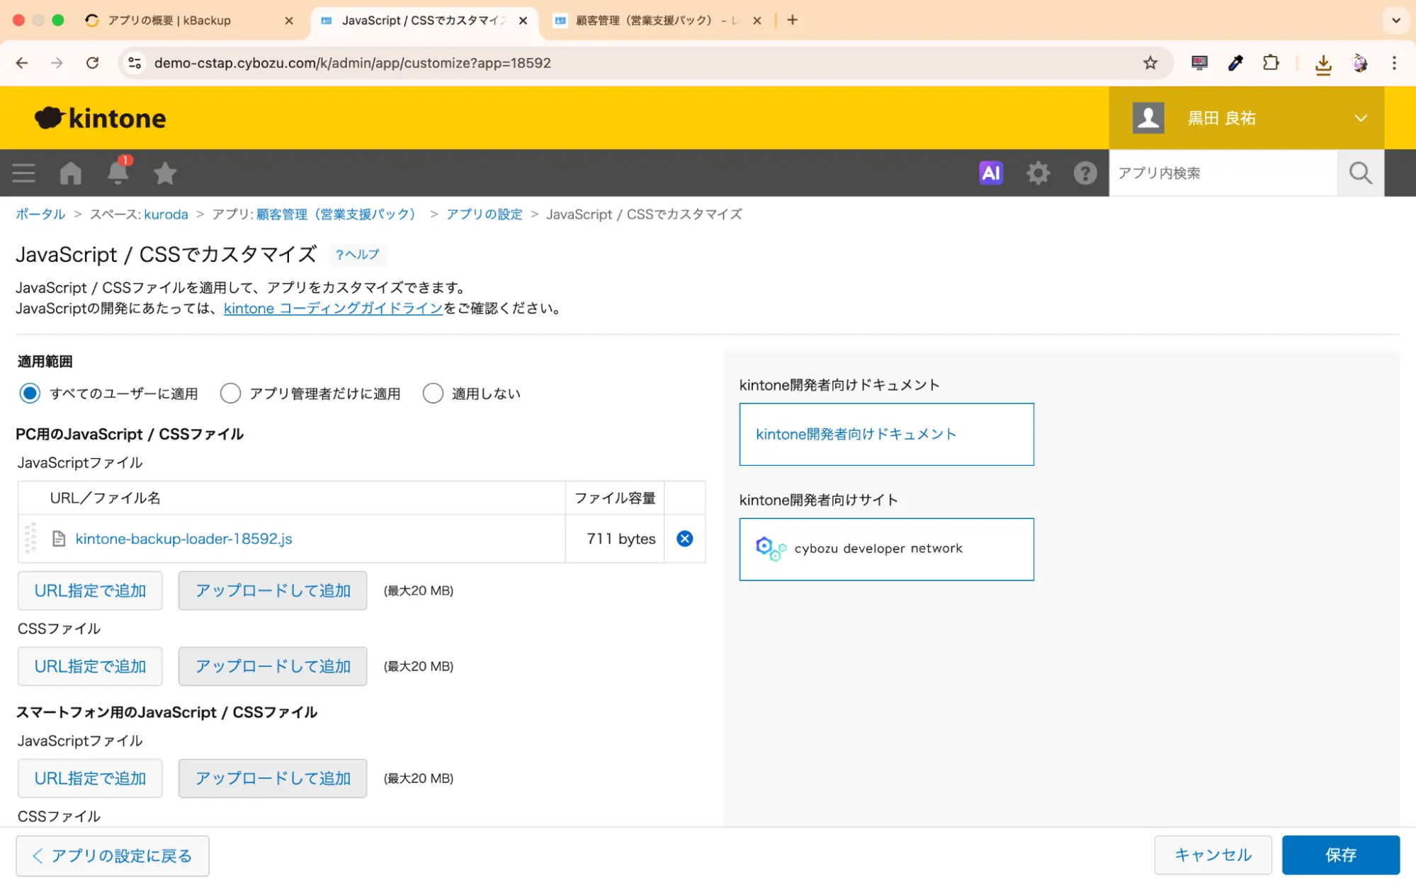This screenshot has width=1416, height=885.
Task: Click PC JavaScript URL指定で追加 button
Action: coord(90,590)
